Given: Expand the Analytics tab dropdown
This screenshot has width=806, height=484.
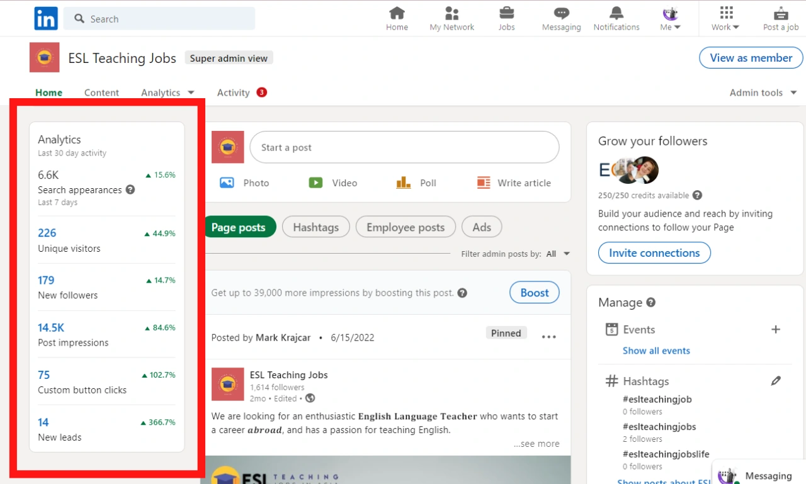Looking at the screenshot, I should (167, 93).
